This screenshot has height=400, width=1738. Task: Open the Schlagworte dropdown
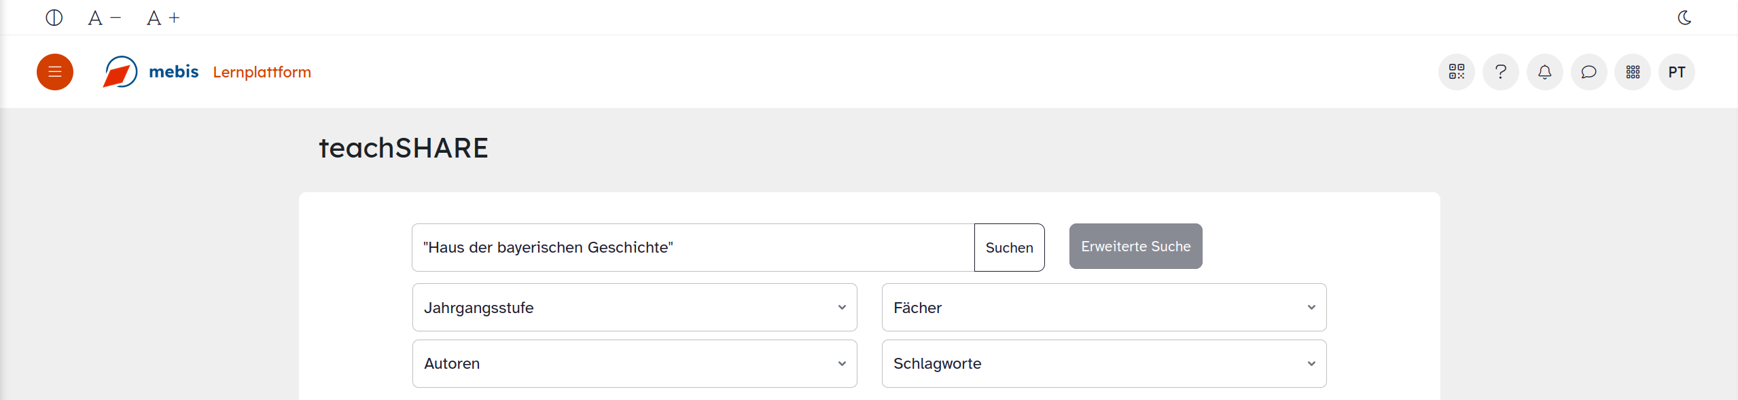click(1103, 364)
